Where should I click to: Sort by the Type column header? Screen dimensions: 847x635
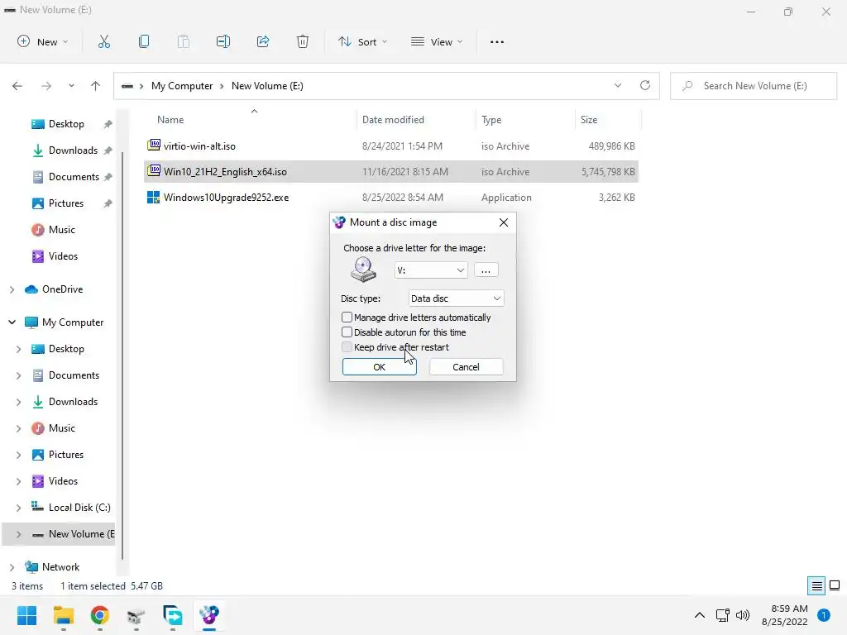tap(491, 120)
